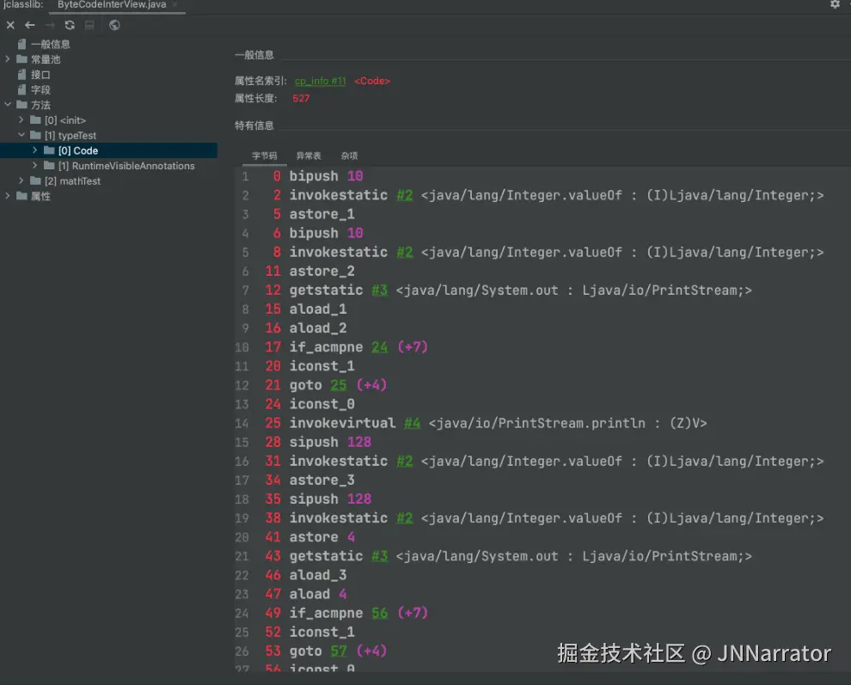Follow #2 link on bytecode line 5

404,252
